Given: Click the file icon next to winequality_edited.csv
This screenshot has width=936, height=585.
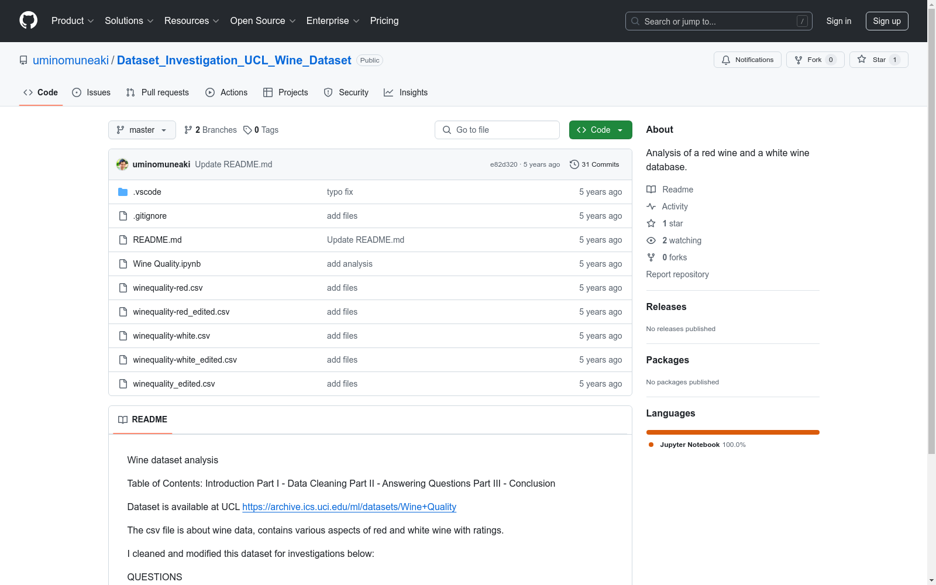Looking at the screenshot, I should (123, 384).
